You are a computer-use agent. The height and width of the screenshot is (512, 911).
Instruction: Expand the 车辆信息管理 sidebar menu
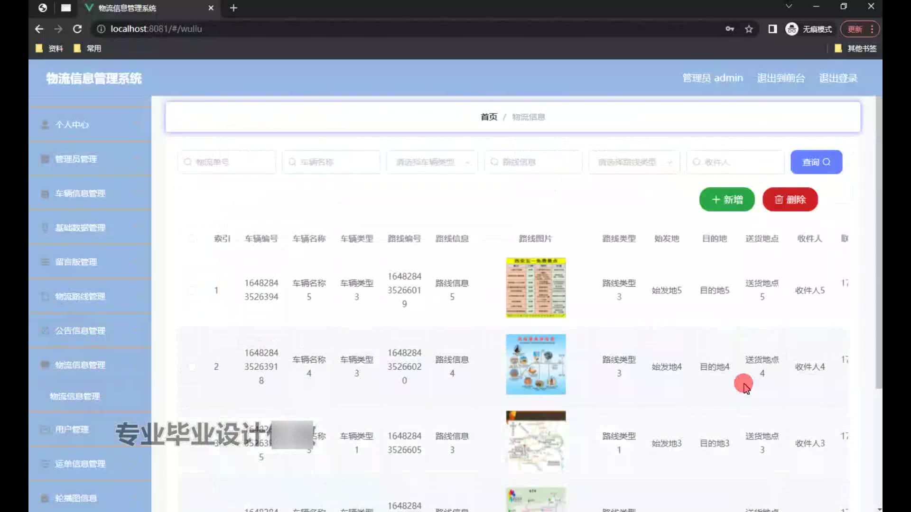(90, 193)
